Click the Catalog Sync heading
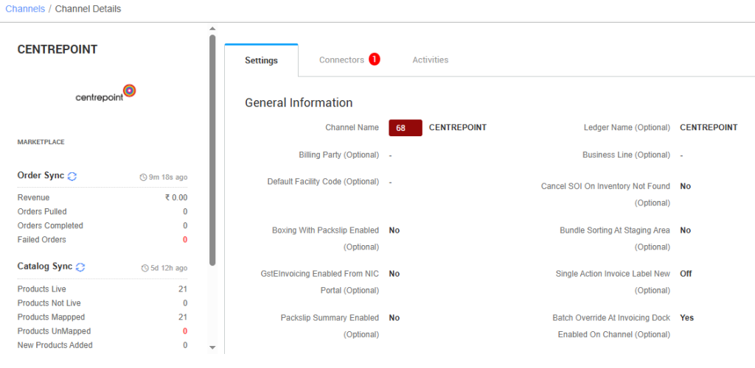The image size is (755, 368). pyautogui.click(x=45, y=266)
